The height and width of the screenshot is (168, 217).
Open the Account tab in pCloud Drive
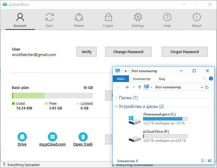(20, 20)
